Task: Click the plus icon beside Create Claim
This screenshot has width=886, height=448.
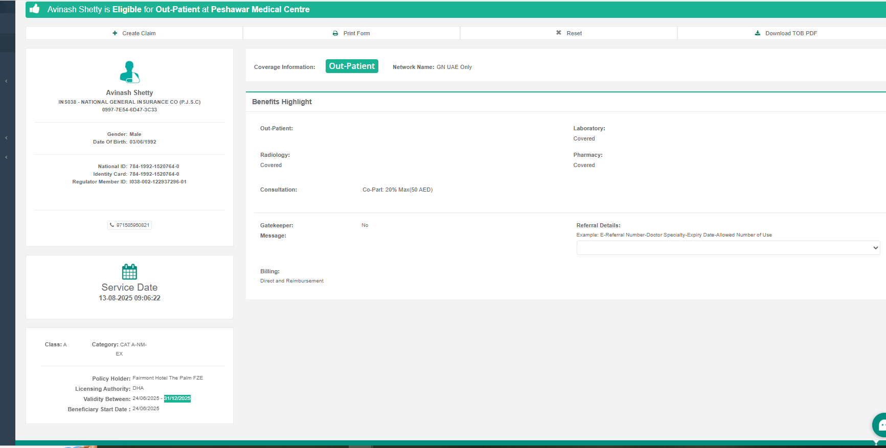Action: (x=115, y=33)
